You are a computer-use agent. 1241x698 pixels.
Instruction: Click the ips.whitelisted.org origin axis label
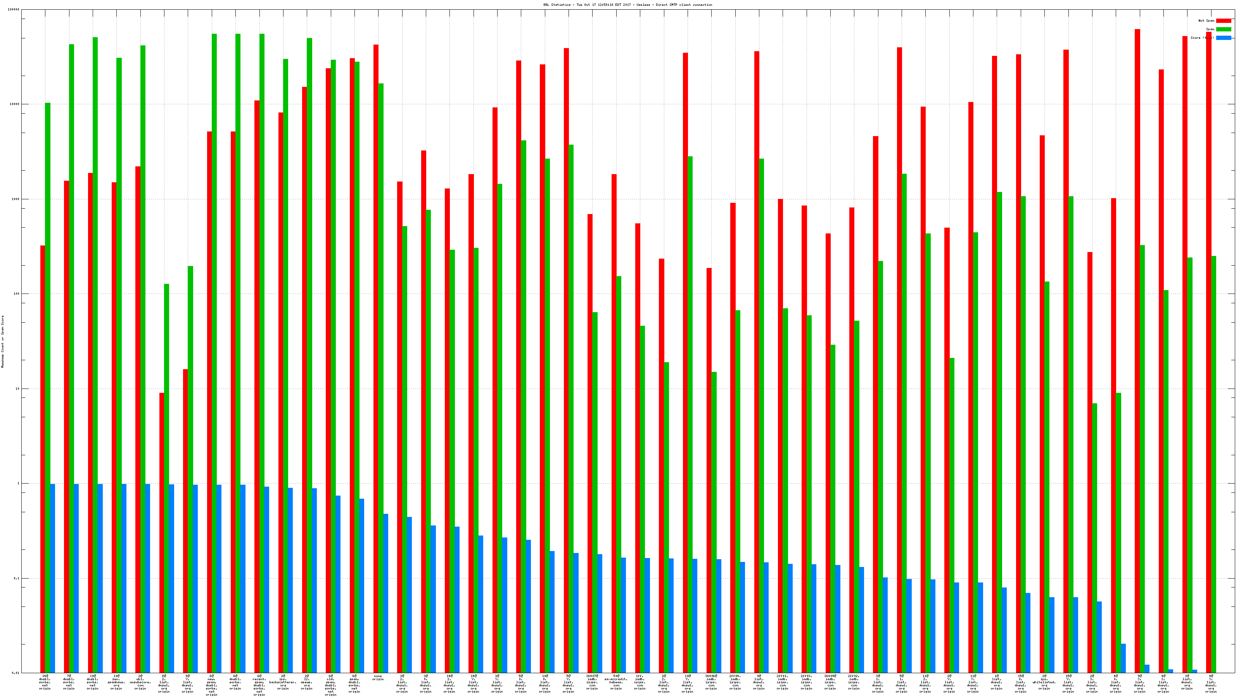coord(1044,682)
